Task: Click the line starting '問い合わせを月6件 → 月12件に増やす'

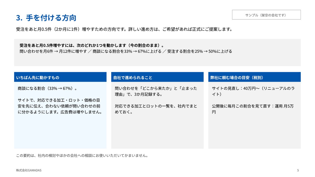Action: (126, 51)
